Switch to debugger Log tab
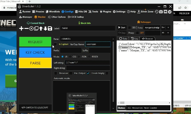191x114 pixels. [x=134, y=39]
